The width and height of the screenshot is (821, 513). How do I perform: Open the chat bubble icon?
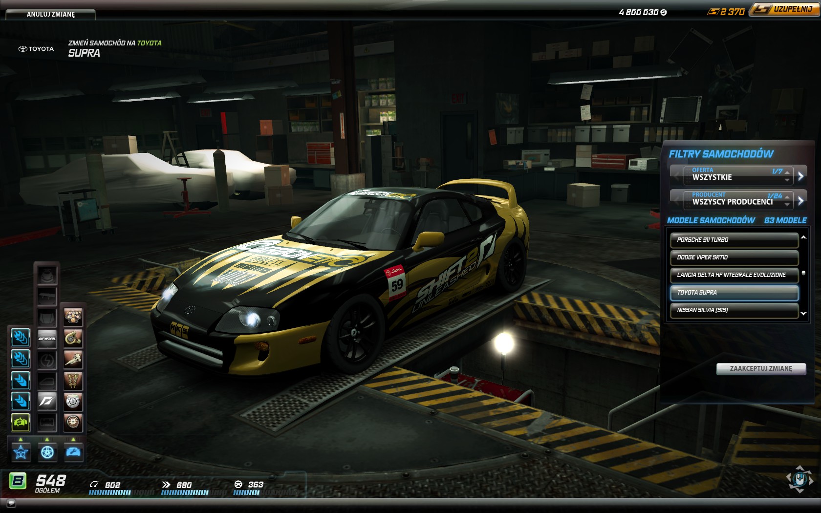coord(12,503)
